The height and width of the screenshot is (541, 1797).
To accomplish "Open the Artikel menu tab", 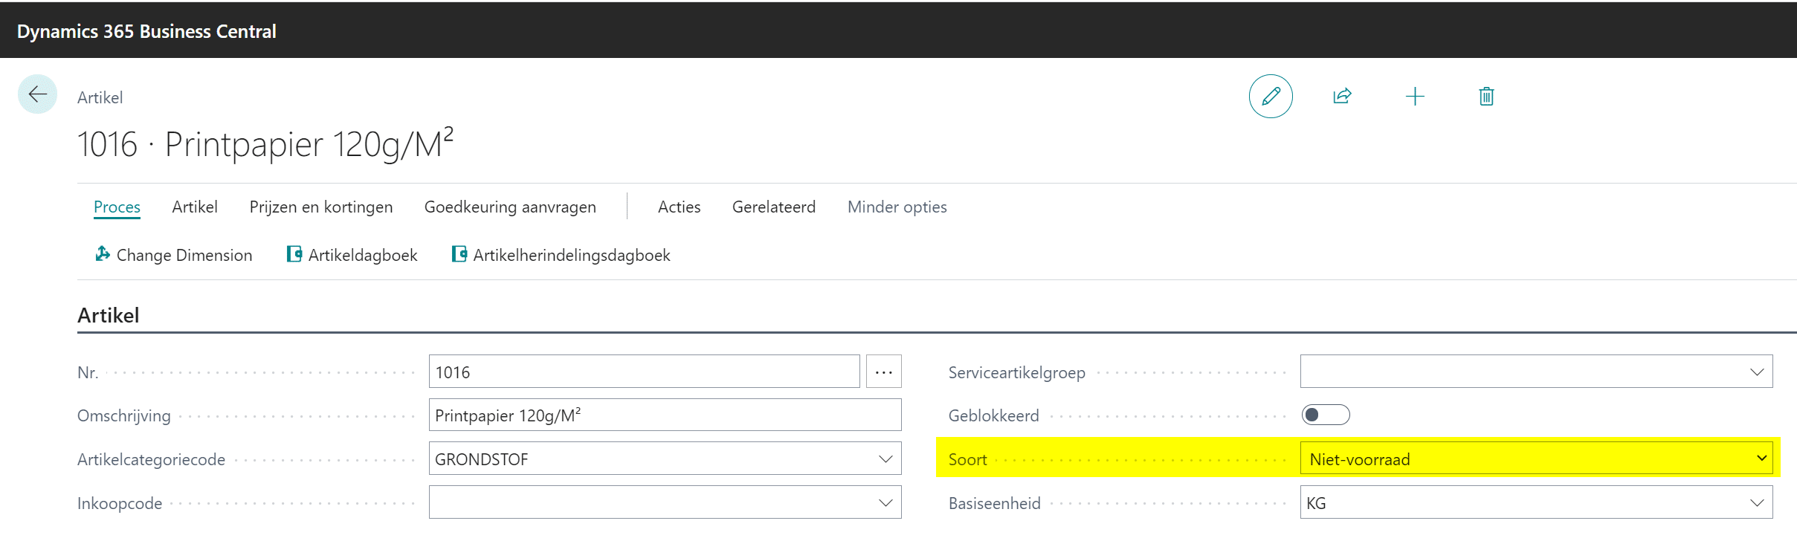I will pos(195,207).
